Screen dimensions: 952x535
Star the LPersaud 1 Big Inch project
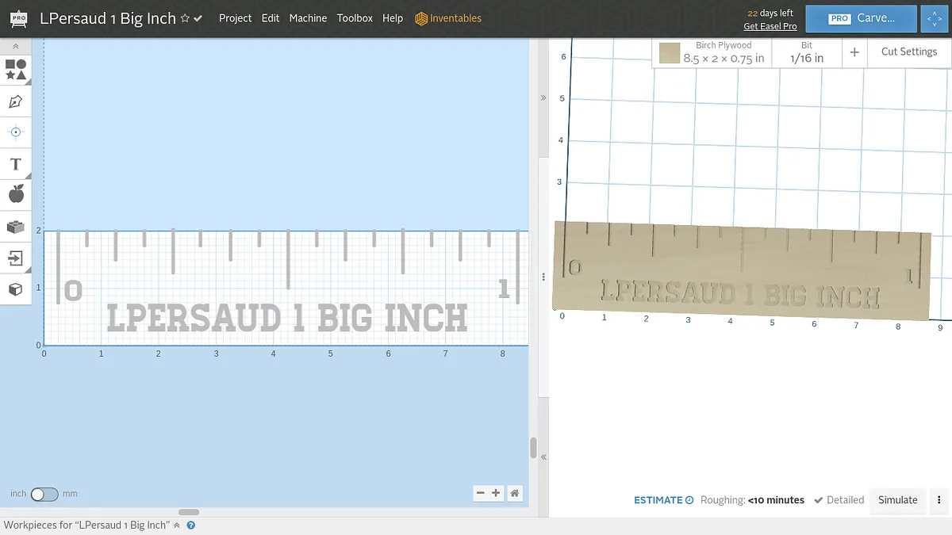185,18
